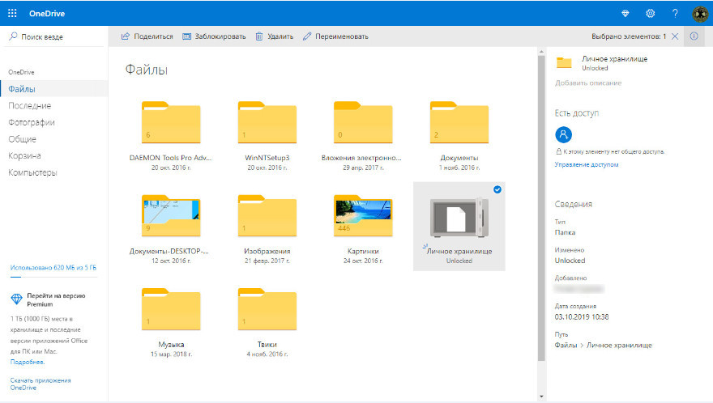The width and height of the screenshot is (713, 403).
Task: Click the Поделиться button label
Action: [x=153, y=36]
